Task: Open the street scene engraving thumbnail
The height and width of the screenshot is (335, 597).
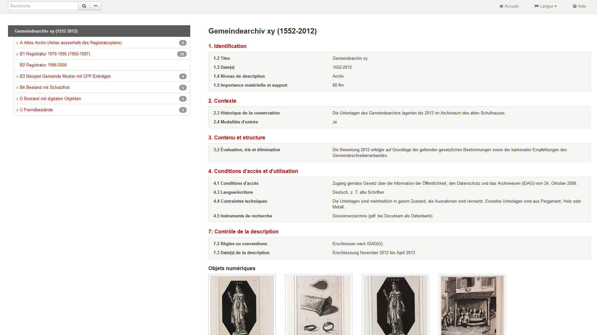Action: tap(472, 305)
